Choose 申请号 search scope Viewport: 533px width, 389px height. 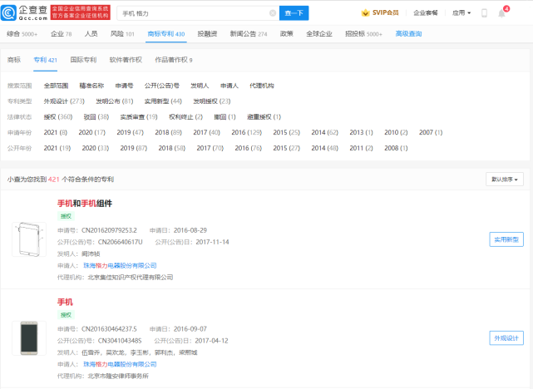tap(124, 86)
